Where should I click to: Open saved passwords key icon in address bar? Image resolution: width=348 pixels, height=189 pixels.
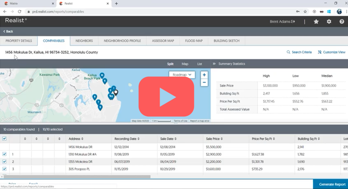click(298, 12)
